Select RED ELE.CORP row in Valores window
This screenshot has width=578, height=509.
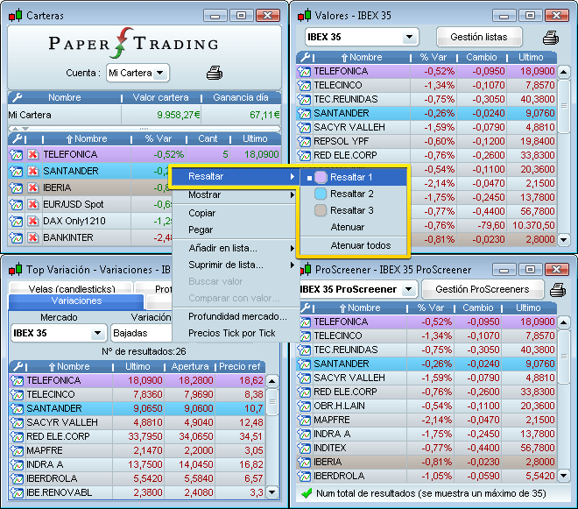426,156
